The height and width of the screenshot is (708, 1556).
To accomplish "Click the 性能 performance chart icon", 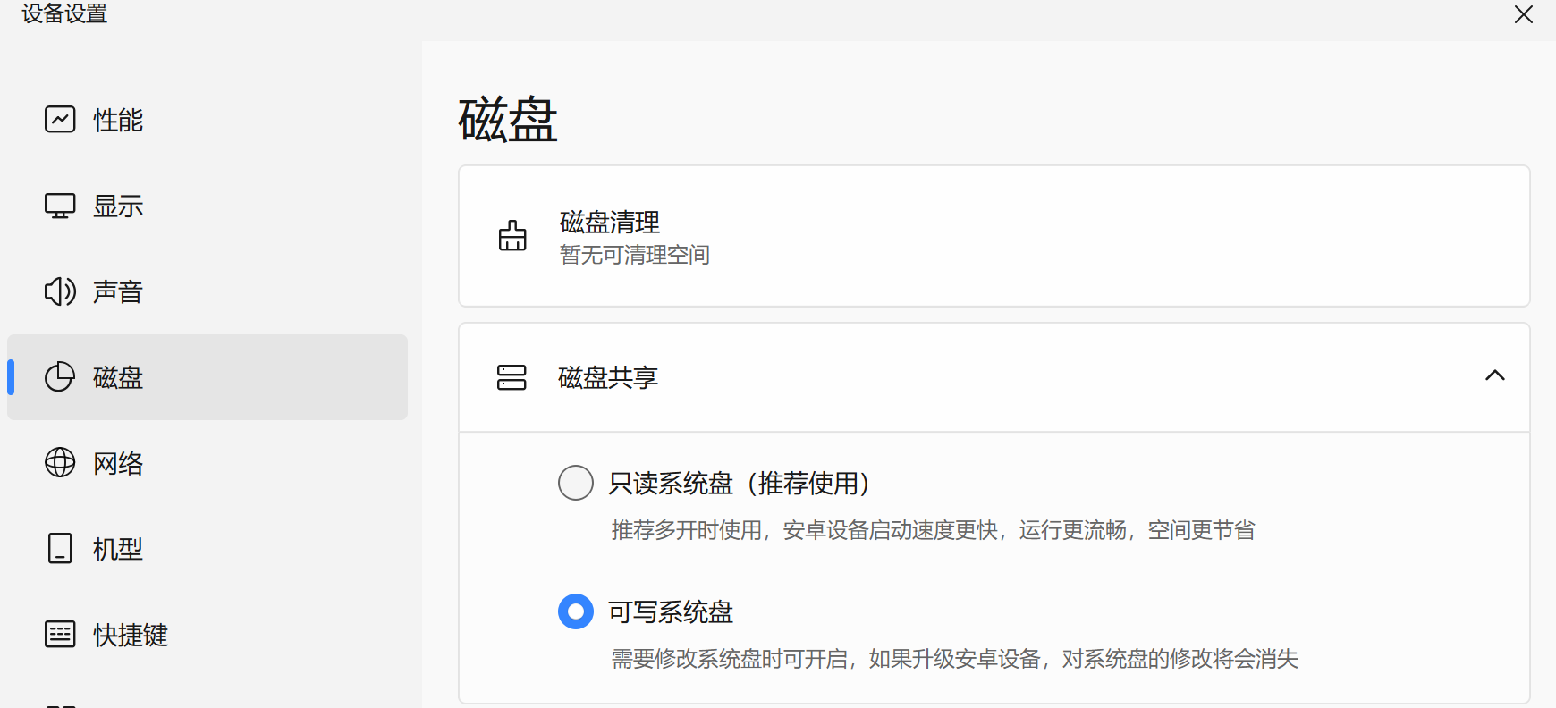I will click(x=59, y=119).
